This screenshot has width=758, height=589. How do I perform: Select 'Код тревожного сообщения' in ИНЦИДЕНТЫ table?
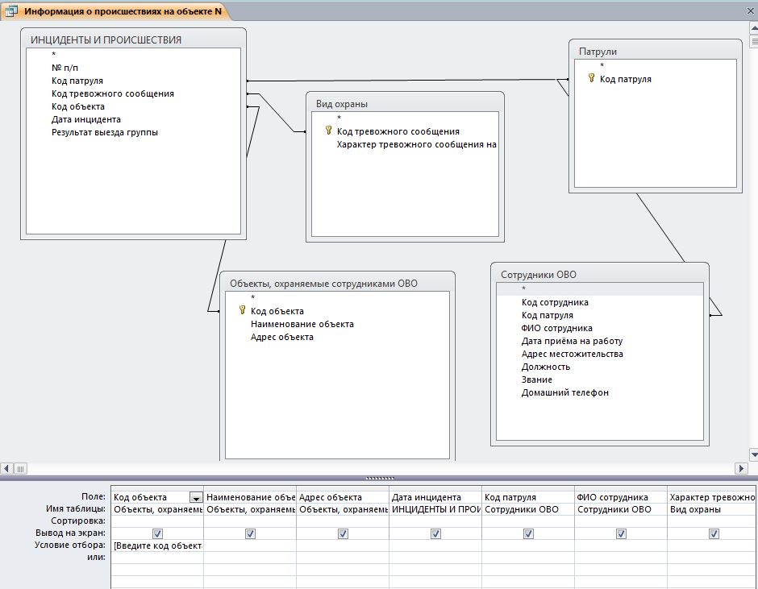point(113,93)
